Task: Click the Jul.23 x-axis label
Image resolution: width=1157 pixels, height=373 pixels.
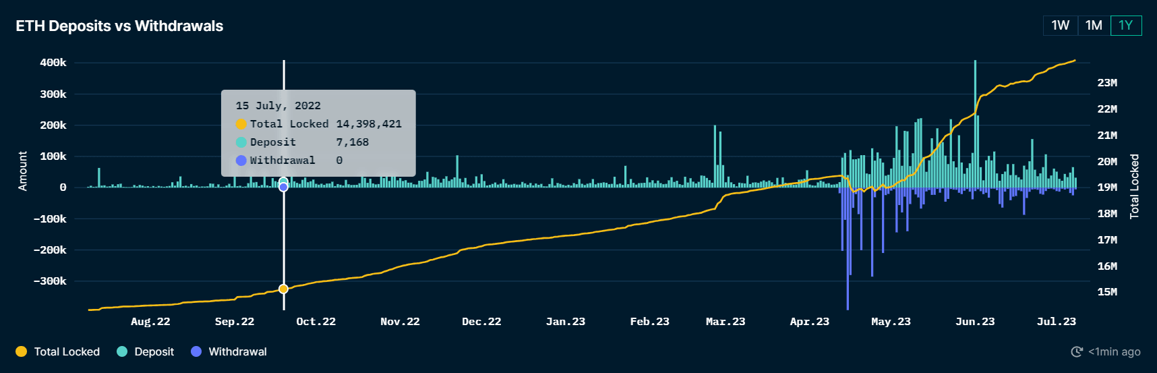Action: point(1056,322)
